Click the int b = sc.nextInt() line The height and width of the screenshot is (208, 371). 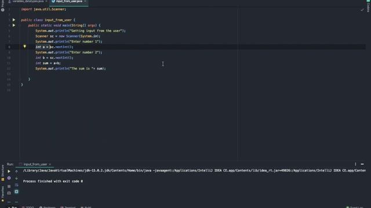54,58
